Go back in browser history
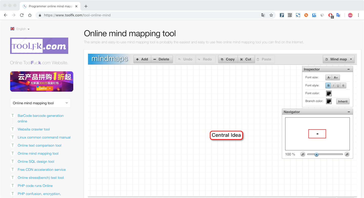Viewport: 364px width, 198px height. 6,15
